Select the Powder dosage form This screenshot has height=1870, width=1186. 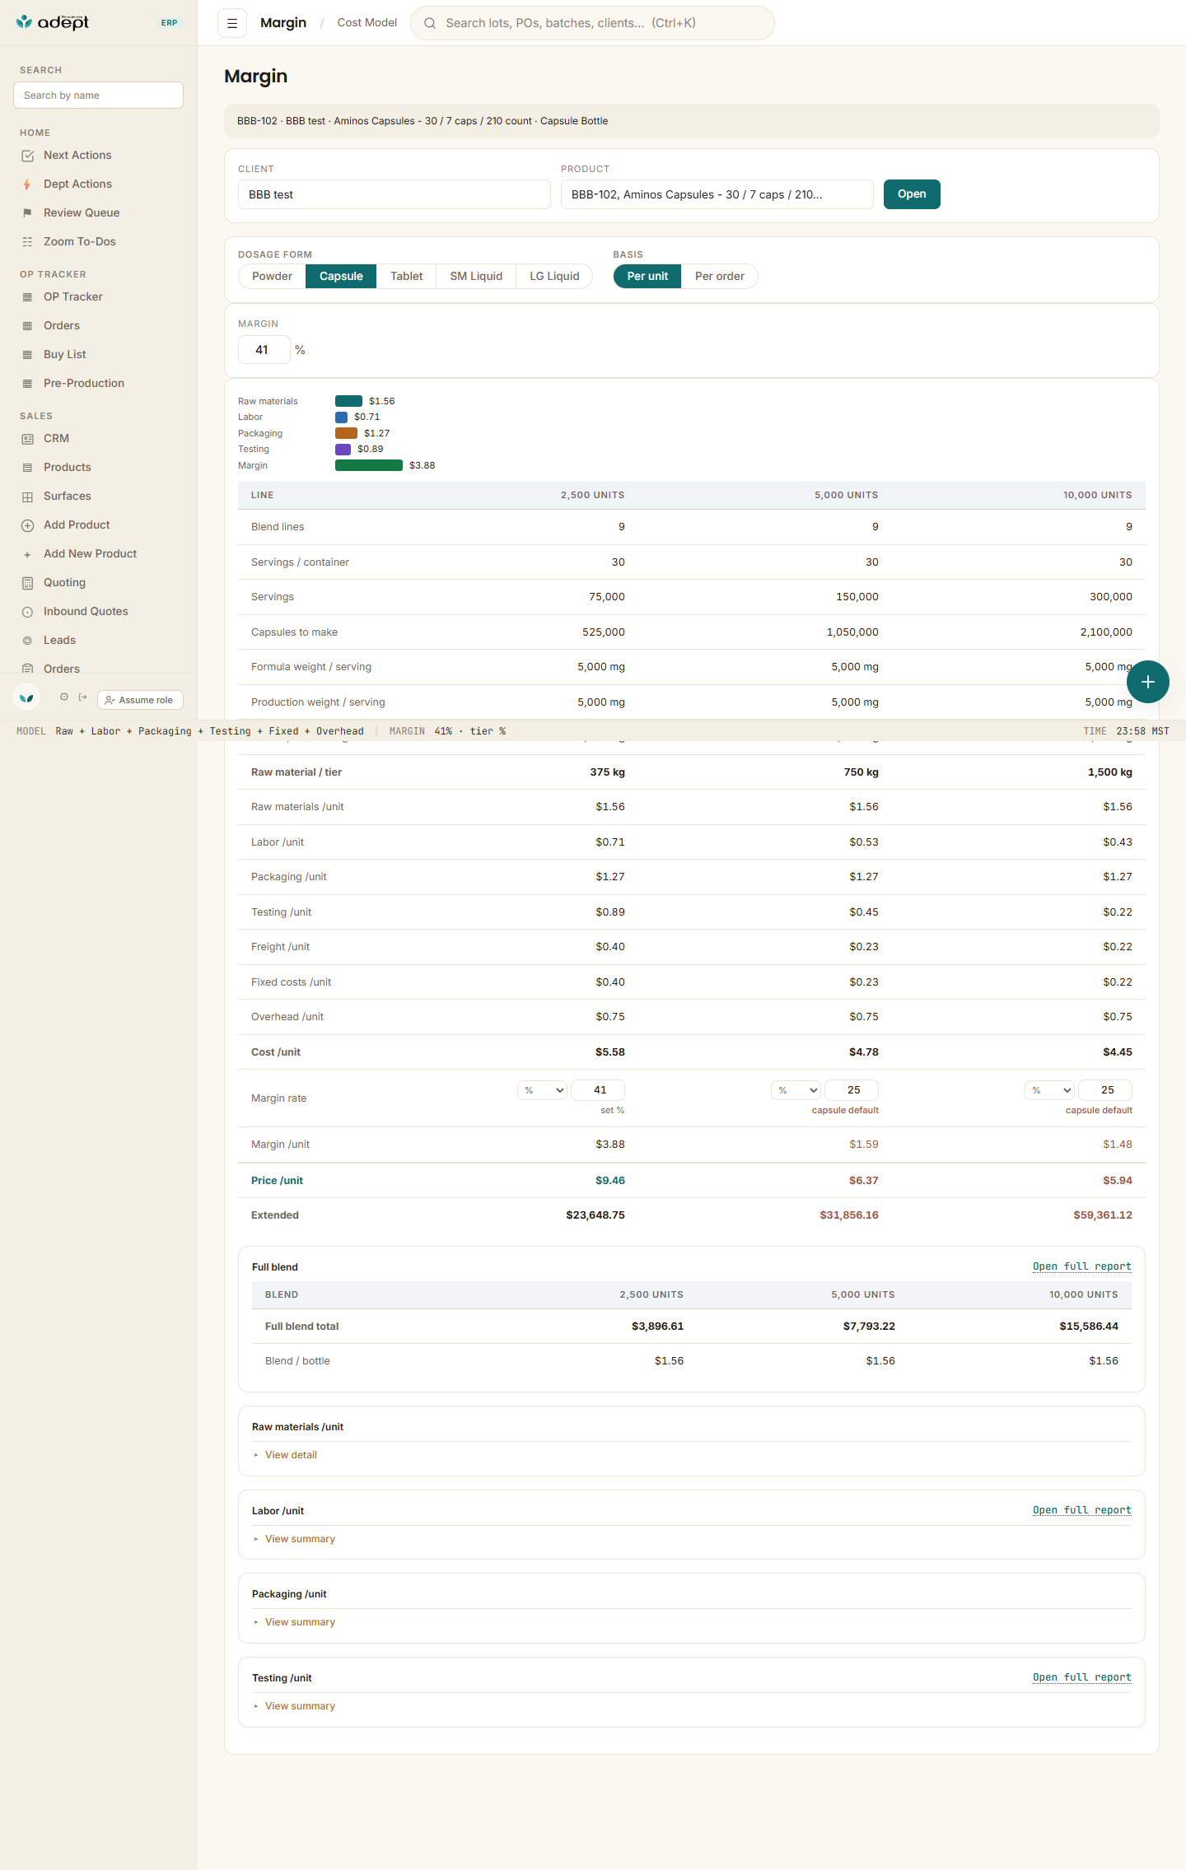[x=272, y=277]
